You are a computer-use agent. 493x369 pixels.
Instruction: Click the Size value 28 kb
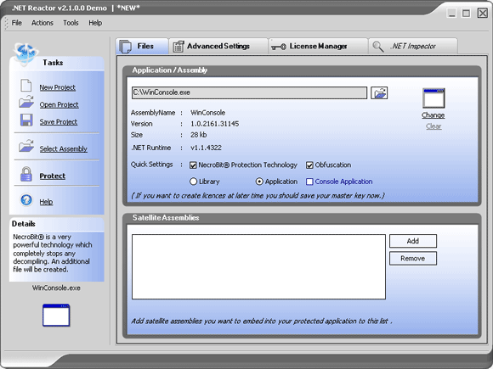tap(198, 135)
